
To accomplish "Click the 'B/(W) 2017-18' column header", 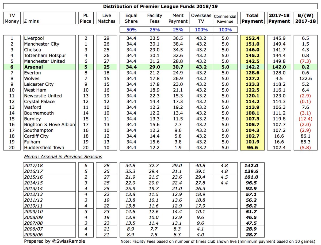I will pyautogui.click(x=305, y=18).
